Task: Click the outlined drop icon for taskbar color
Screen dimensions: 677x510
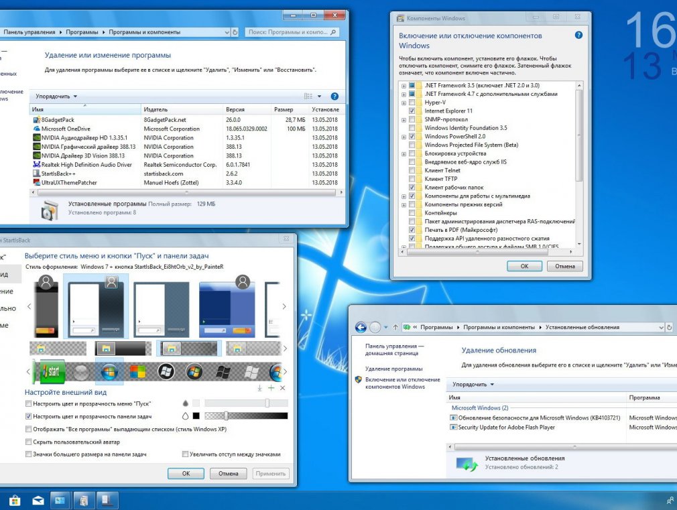Action: click(185, 416)
